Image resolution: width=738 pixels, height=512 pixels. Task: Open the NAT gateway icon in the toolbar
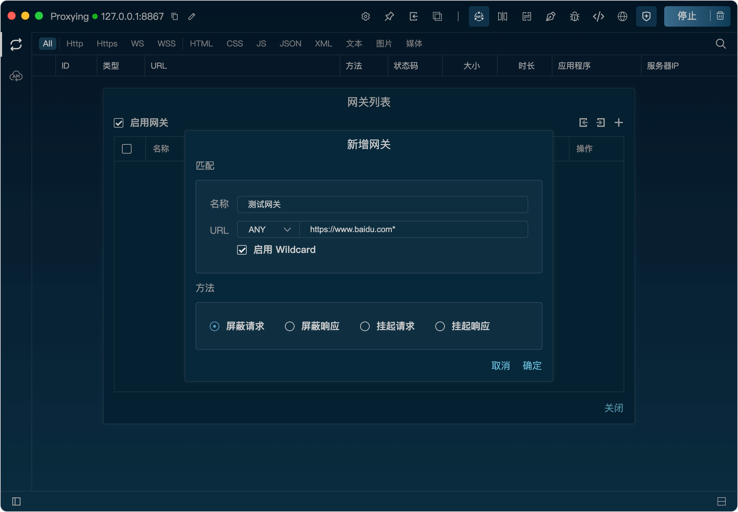click(479, 16)
